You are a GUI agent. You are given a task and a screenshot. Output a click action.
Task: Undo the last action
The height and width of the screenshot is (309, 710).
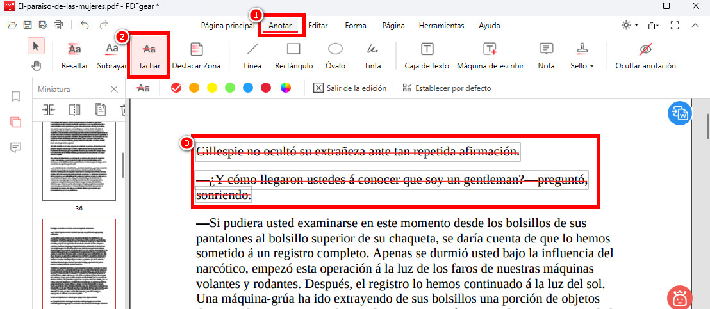(84, 26)
